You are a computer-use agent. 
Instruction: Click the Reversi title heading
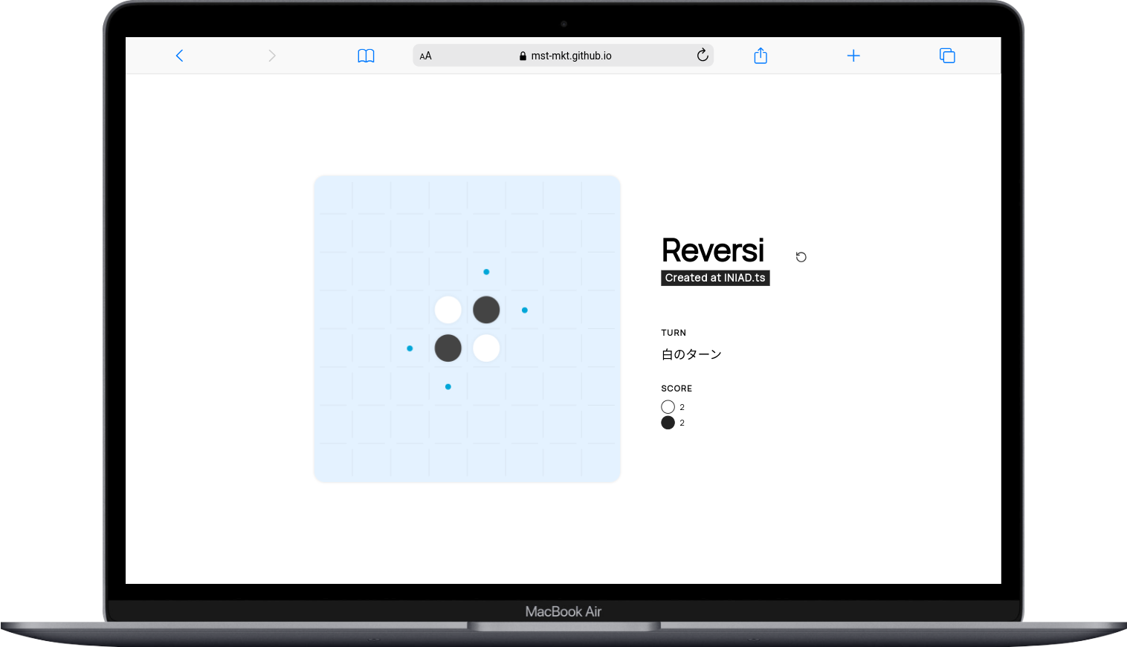[713, 250]
